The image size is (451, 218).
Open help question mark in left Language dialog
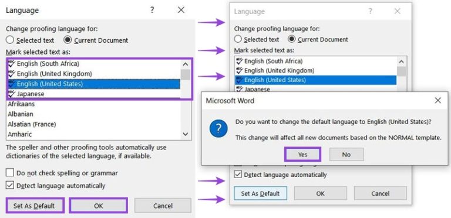(x=152, y=11)
